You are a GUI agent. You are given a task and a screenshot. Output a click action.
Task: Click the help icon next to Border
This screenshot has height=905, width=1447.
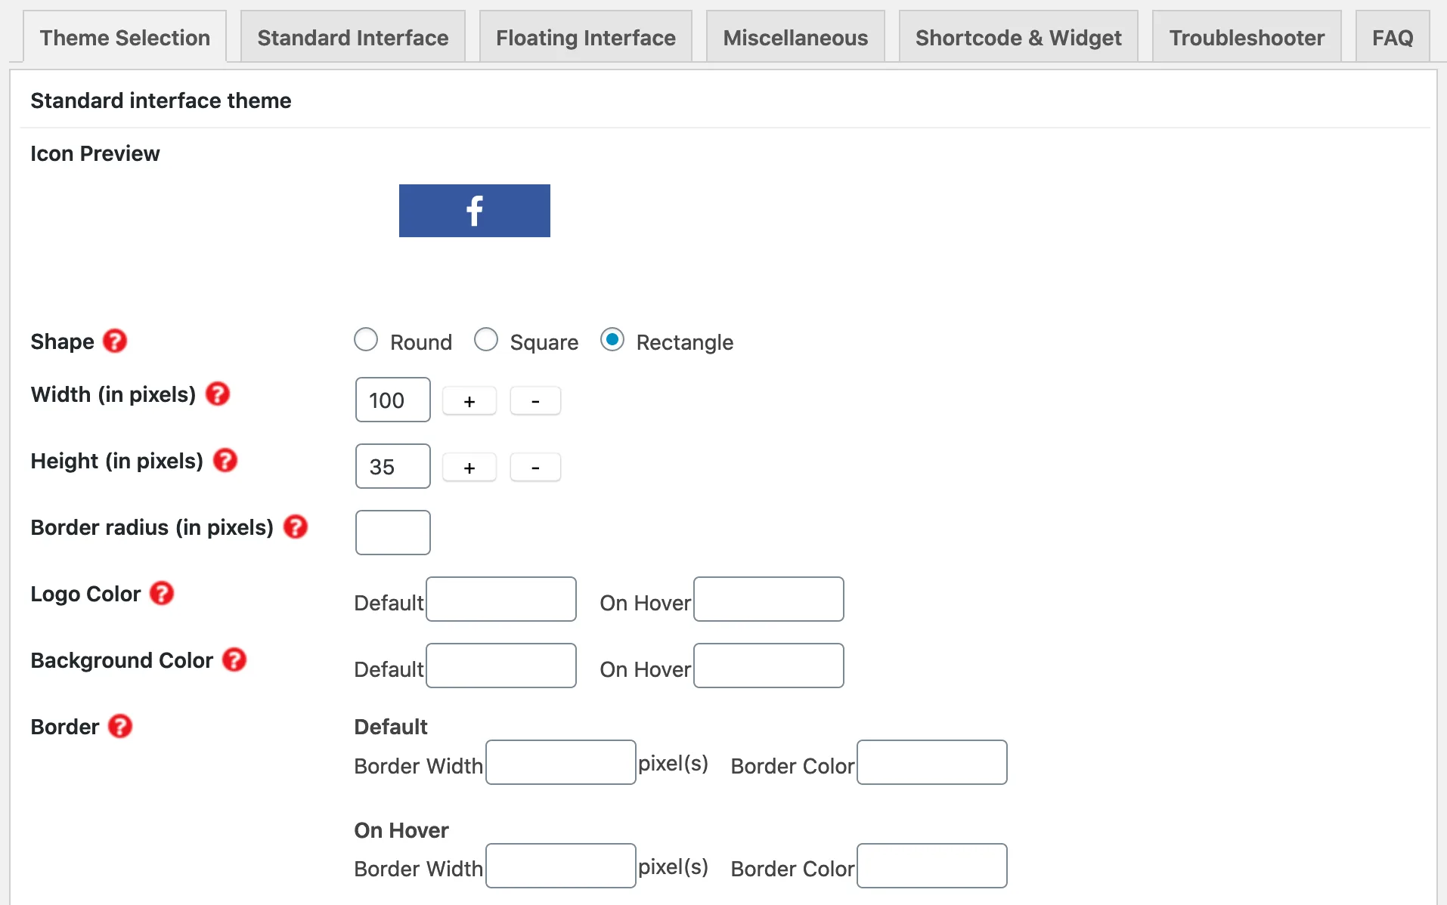point(120,726)
